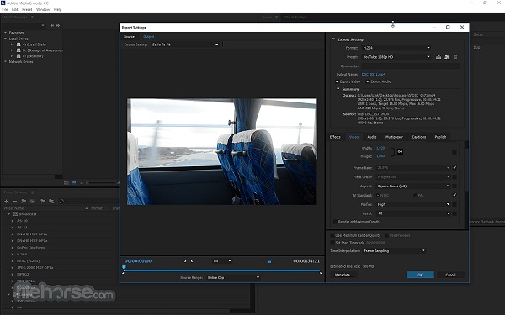Screen dimensions: 505x315
Task: Click the Set In Point icon under the preview
Action: tap(185, 261)
